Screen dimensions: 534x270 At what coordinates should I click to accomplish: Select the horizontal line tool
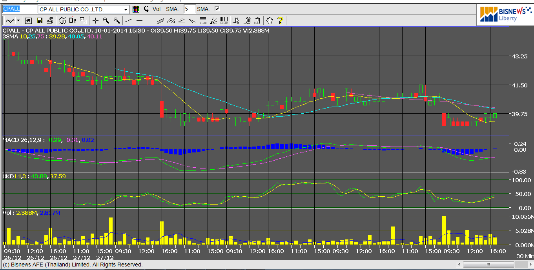pos(139,20)
